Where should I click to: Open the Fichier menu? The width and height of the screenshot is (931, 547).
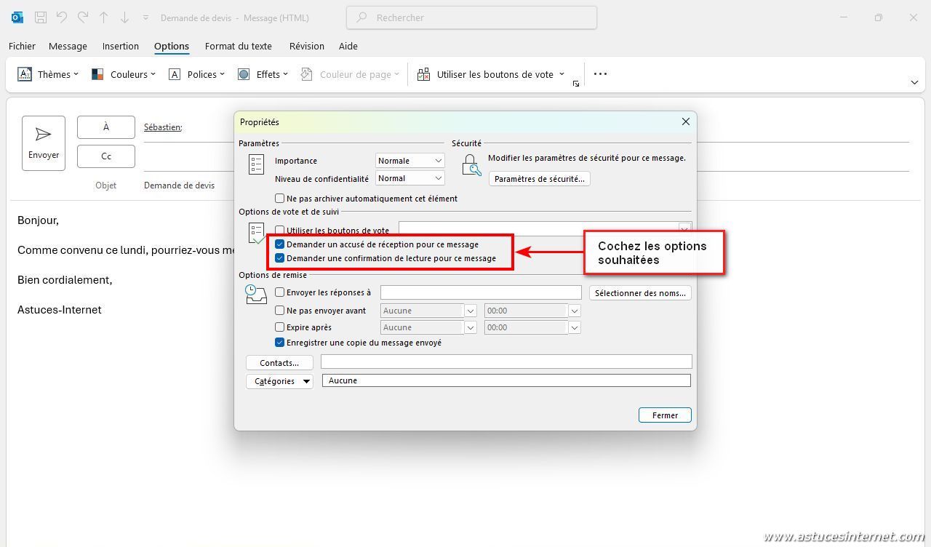tap(22, 46)
